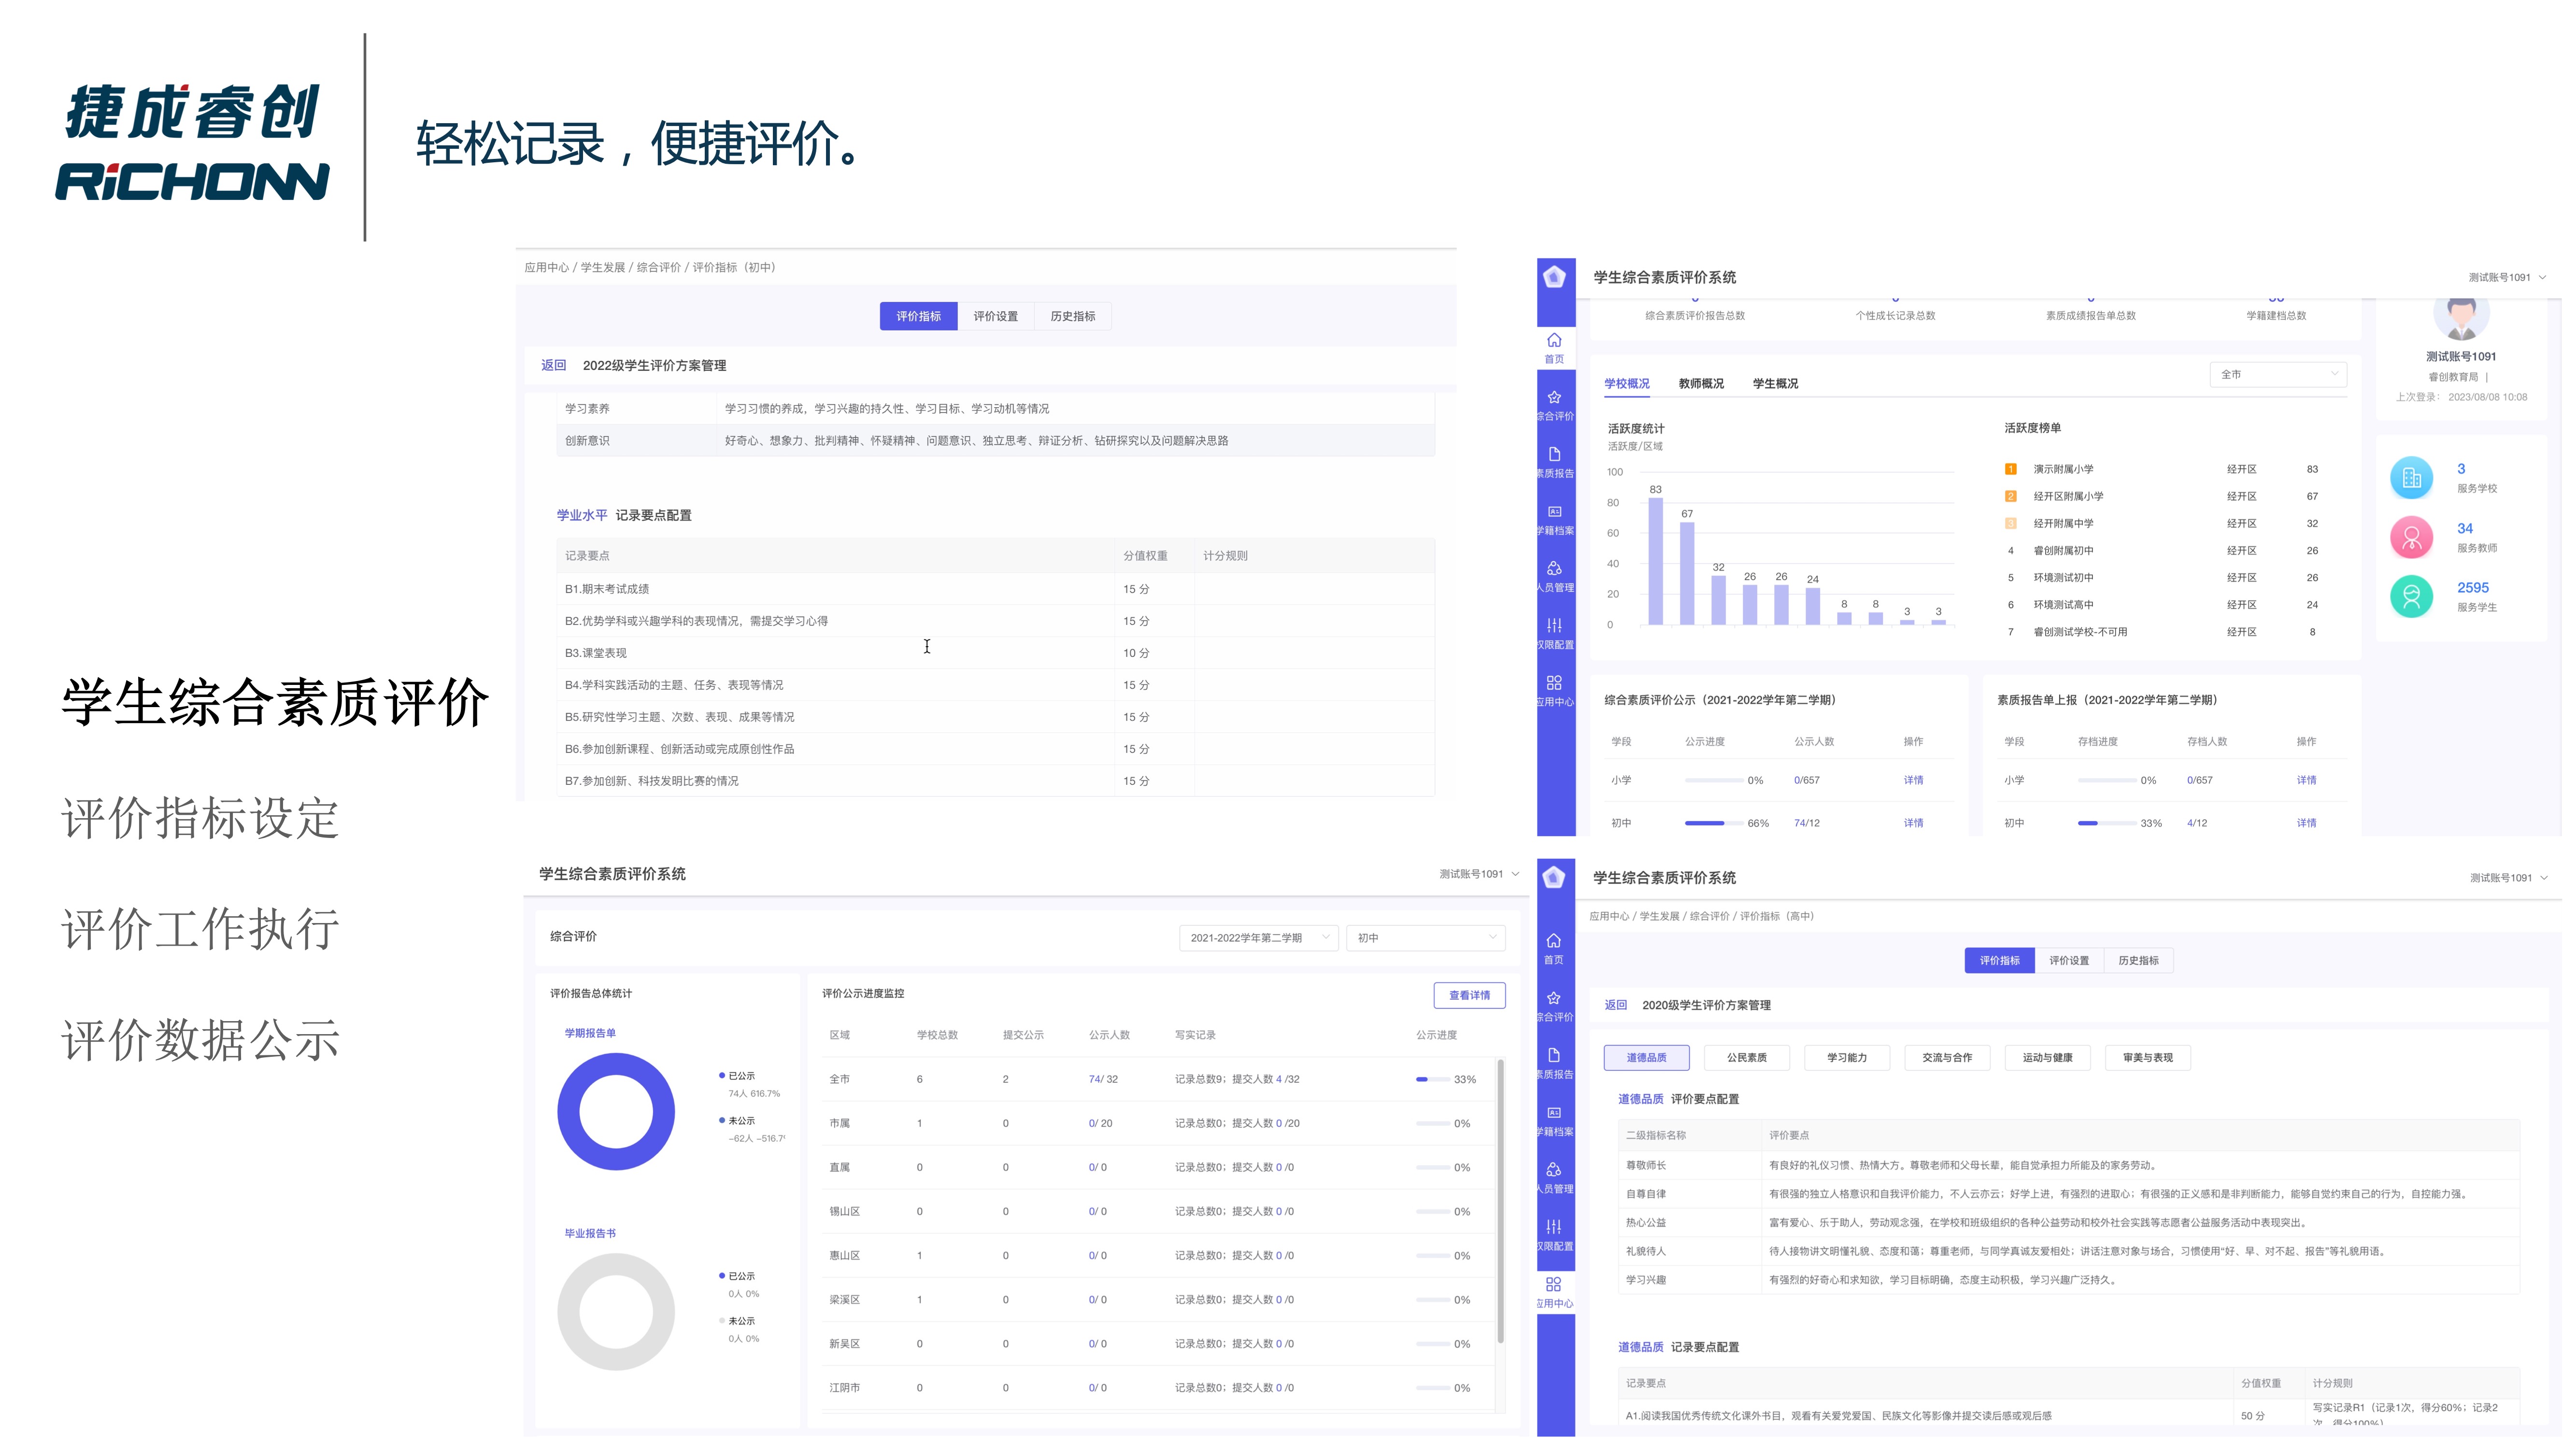Open 权限配置 sliders icon in dashboard screenshot sidebar
The image size is (2576, 1449).
[x=1554, y=626]
